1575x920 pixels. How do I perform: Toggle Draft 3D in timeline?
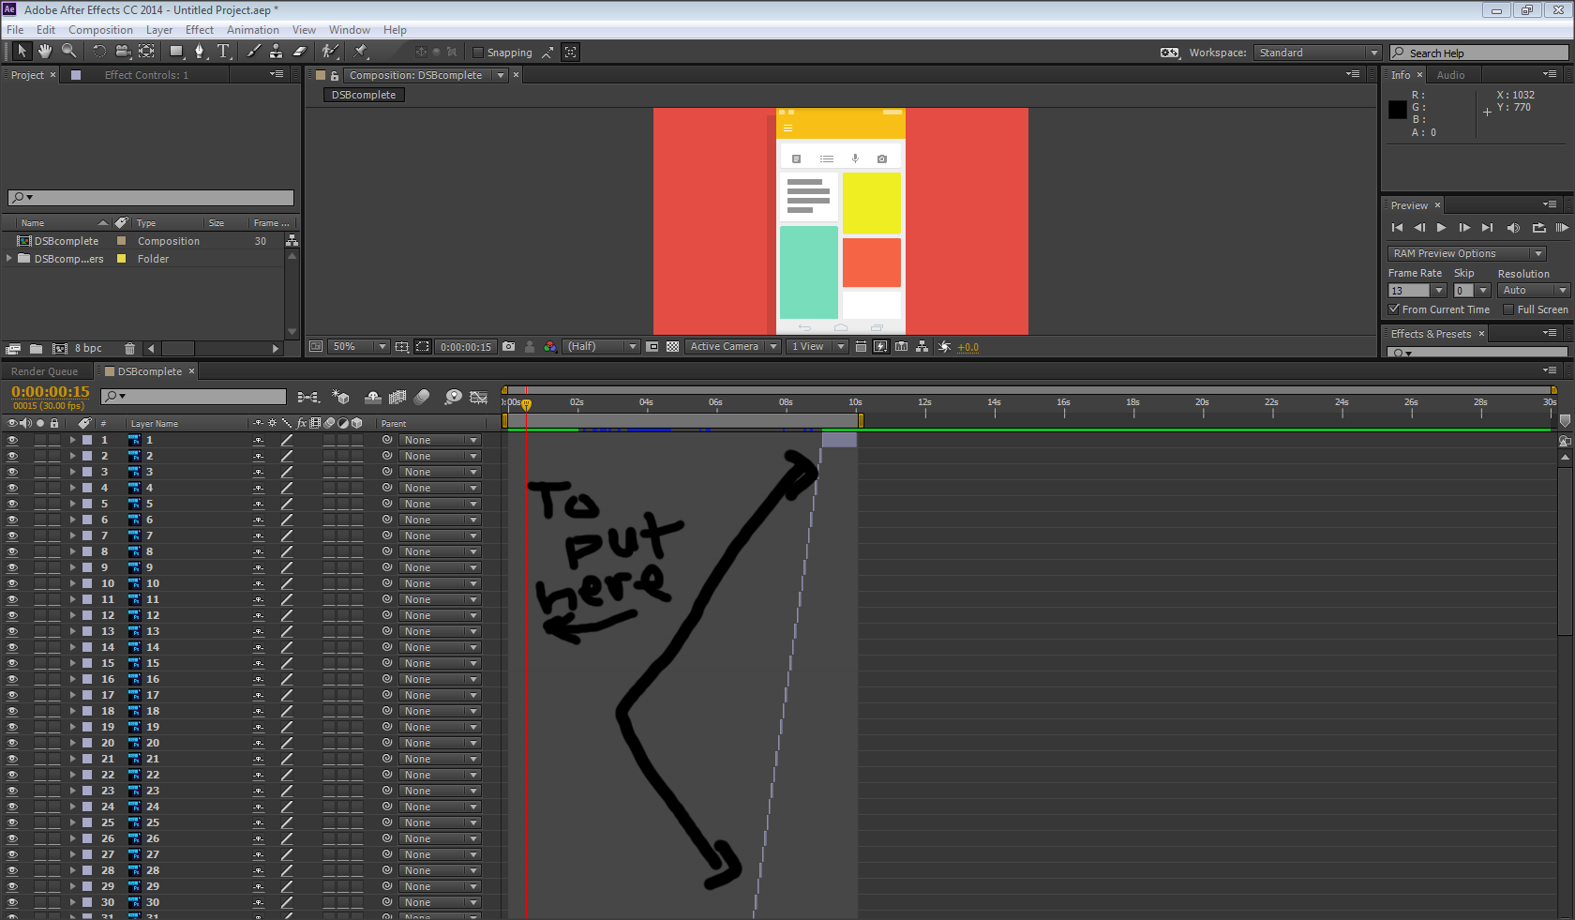click(340, 398)
